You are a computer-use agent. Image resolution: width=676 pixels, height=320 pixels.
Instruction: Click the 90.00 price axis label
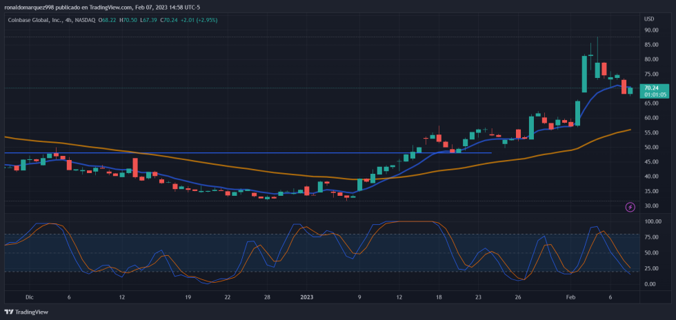pyautogui.click(x=651, y=30)
